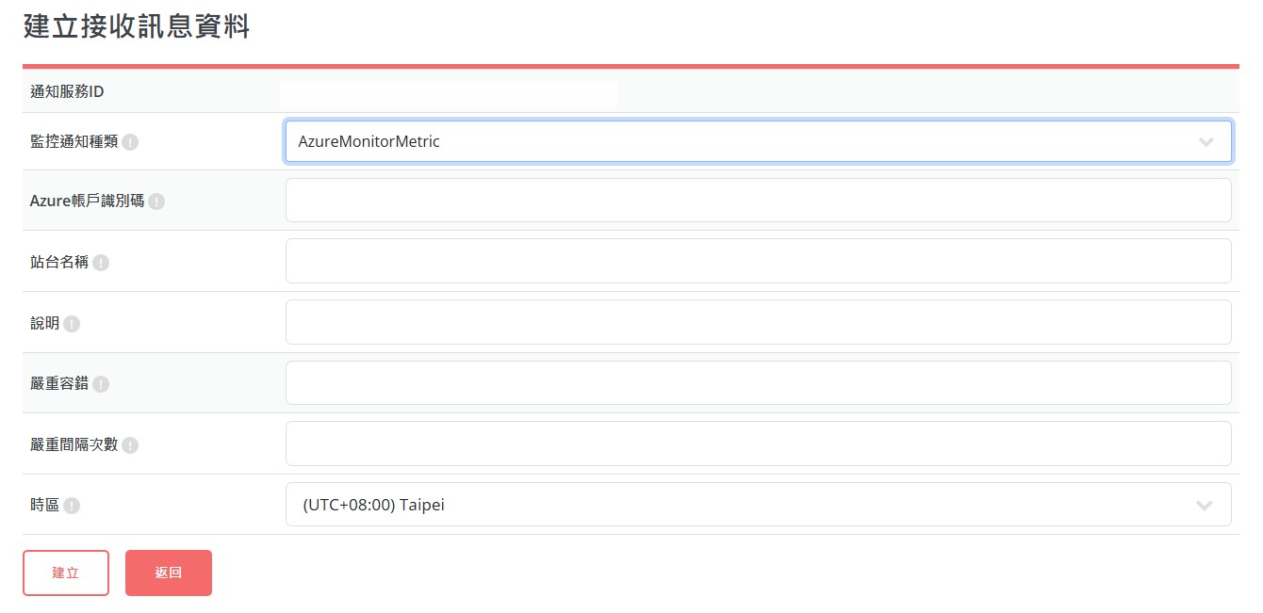
Task: Click the 嚴重間隔次數 info icon
Action: (x=130, y=445)
